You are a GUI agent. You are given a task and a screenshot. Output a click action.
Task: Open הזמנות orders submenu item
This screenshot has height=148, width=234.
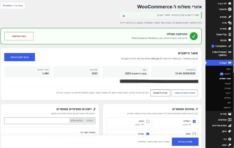pos(228,74)
